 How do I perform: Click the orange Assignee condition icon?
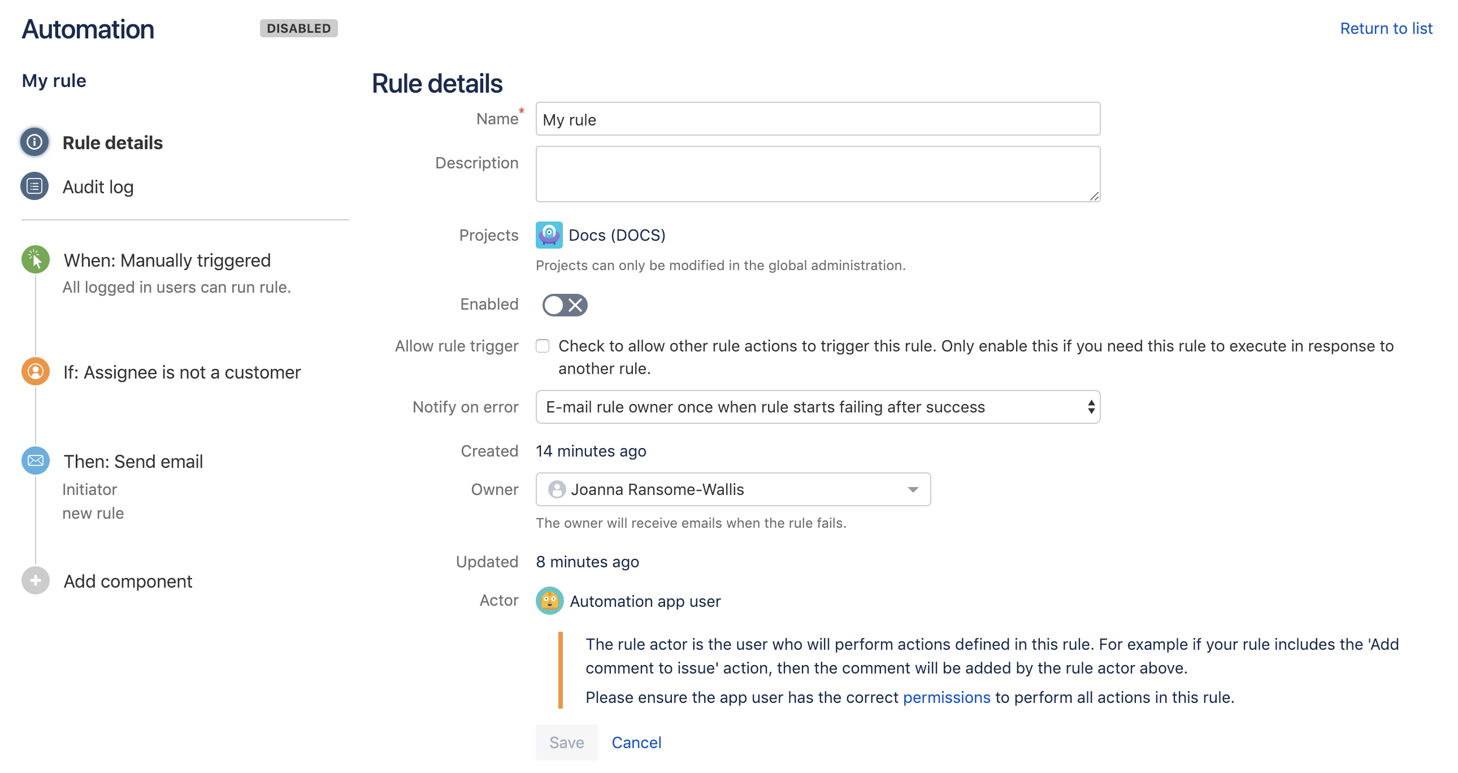tap(35, 372)
